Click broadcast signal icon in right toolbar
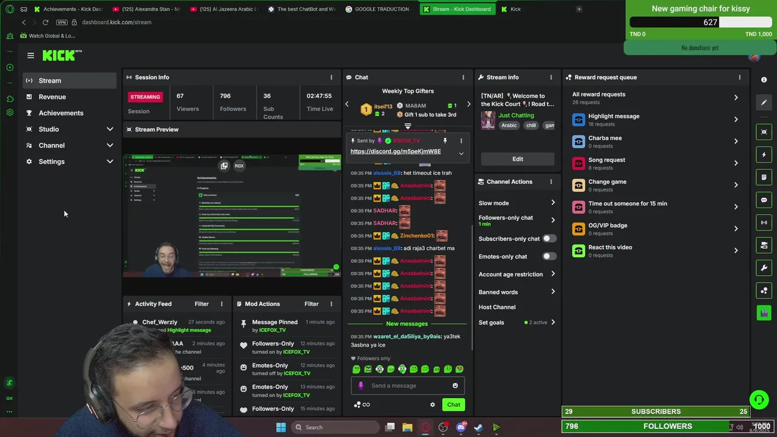This screenshot has height=437, width=777. (x=764, y=222)
